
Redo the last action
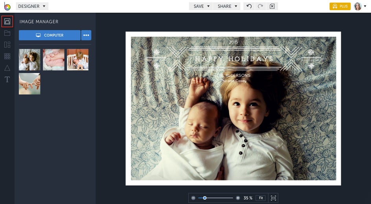tap(260, 6)
